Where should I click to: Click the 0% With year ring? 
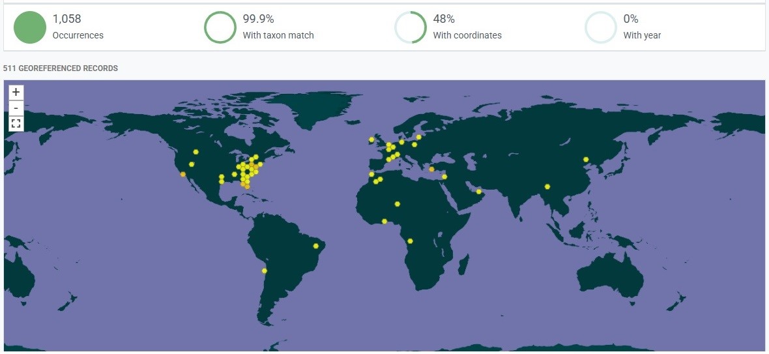(600, 28)
